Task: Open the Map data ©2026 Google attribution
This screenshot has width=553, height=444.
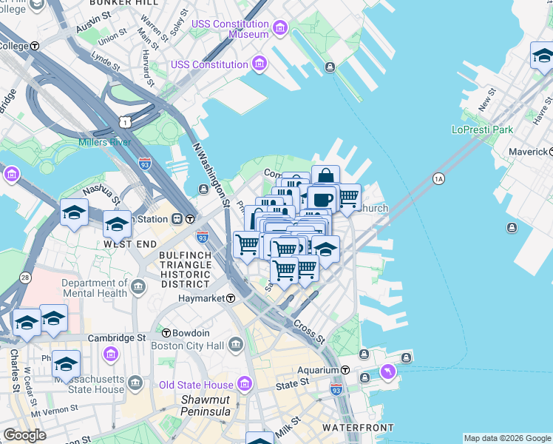Action: 507,438
